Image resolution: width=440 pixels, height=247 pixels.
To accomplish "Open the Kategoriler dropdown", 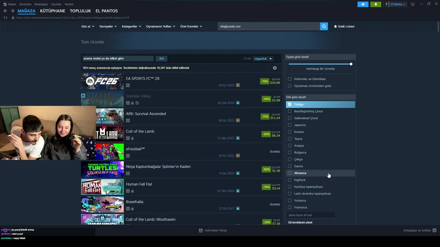I will point(131,26).
